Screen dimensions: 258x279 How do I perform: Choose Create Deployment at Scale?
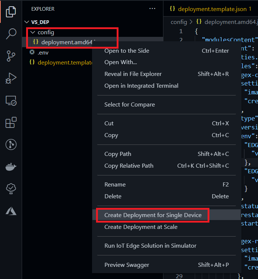141,227
